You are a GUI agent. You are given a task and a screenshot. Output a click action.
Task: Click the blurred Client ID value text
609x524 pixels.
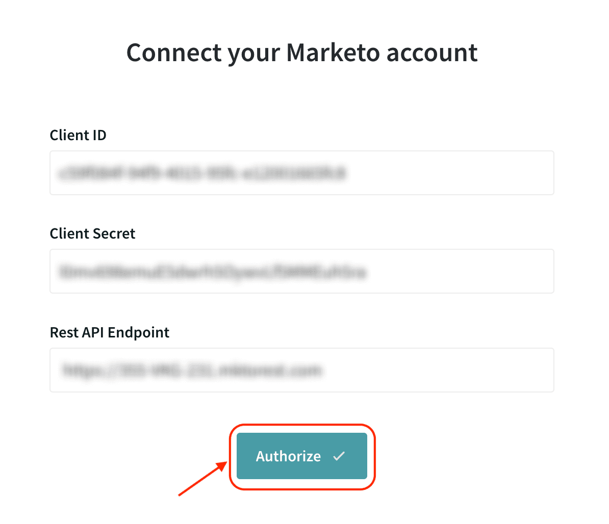(202, 173)
